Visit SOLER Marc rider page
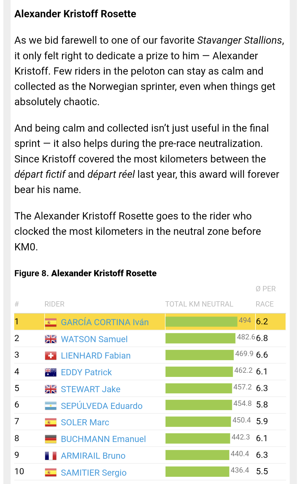Image resolution: width=300 pixels, height=484 pixels. (x=85, y=422)
